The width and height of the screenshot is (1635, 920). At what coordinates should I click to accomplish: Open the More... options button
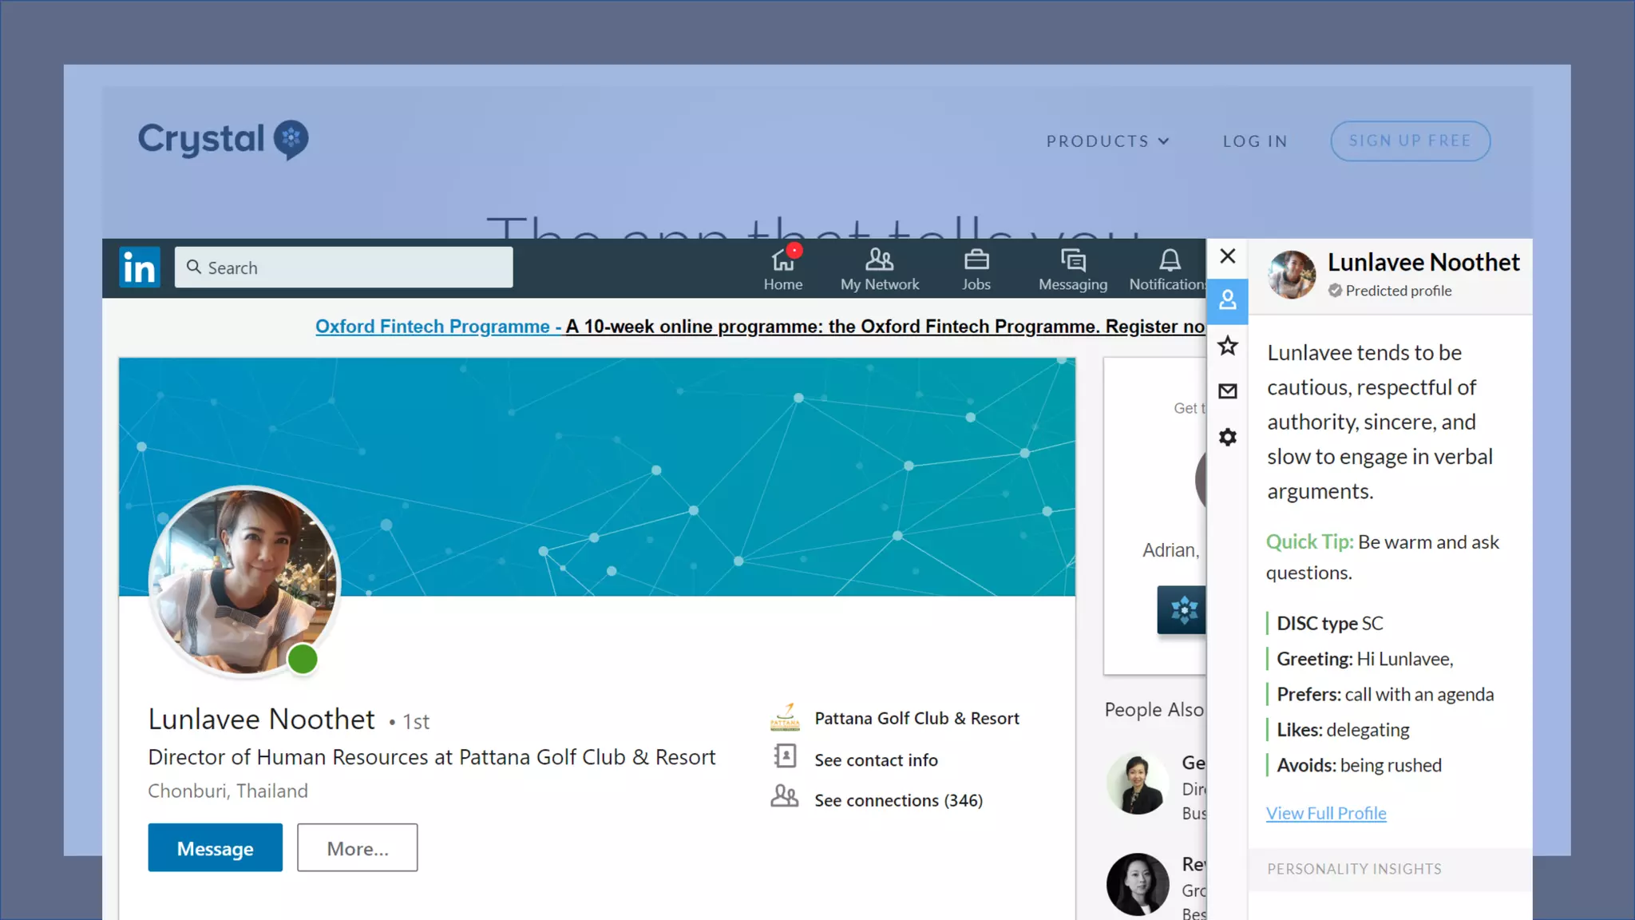(357, 848)
